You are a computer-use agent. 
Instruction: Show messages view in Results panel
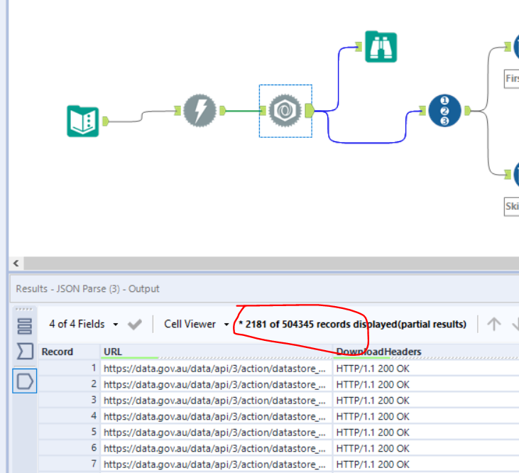24,326
